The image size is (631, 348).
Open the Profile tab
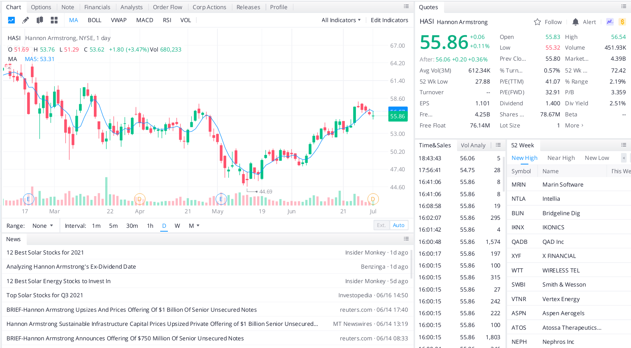coord(279,7)
